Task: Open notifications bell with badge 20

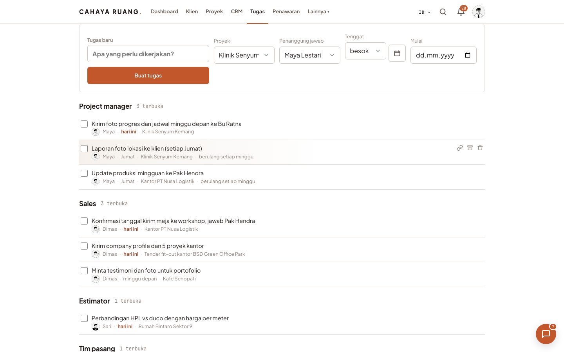Action: [461, 12]
